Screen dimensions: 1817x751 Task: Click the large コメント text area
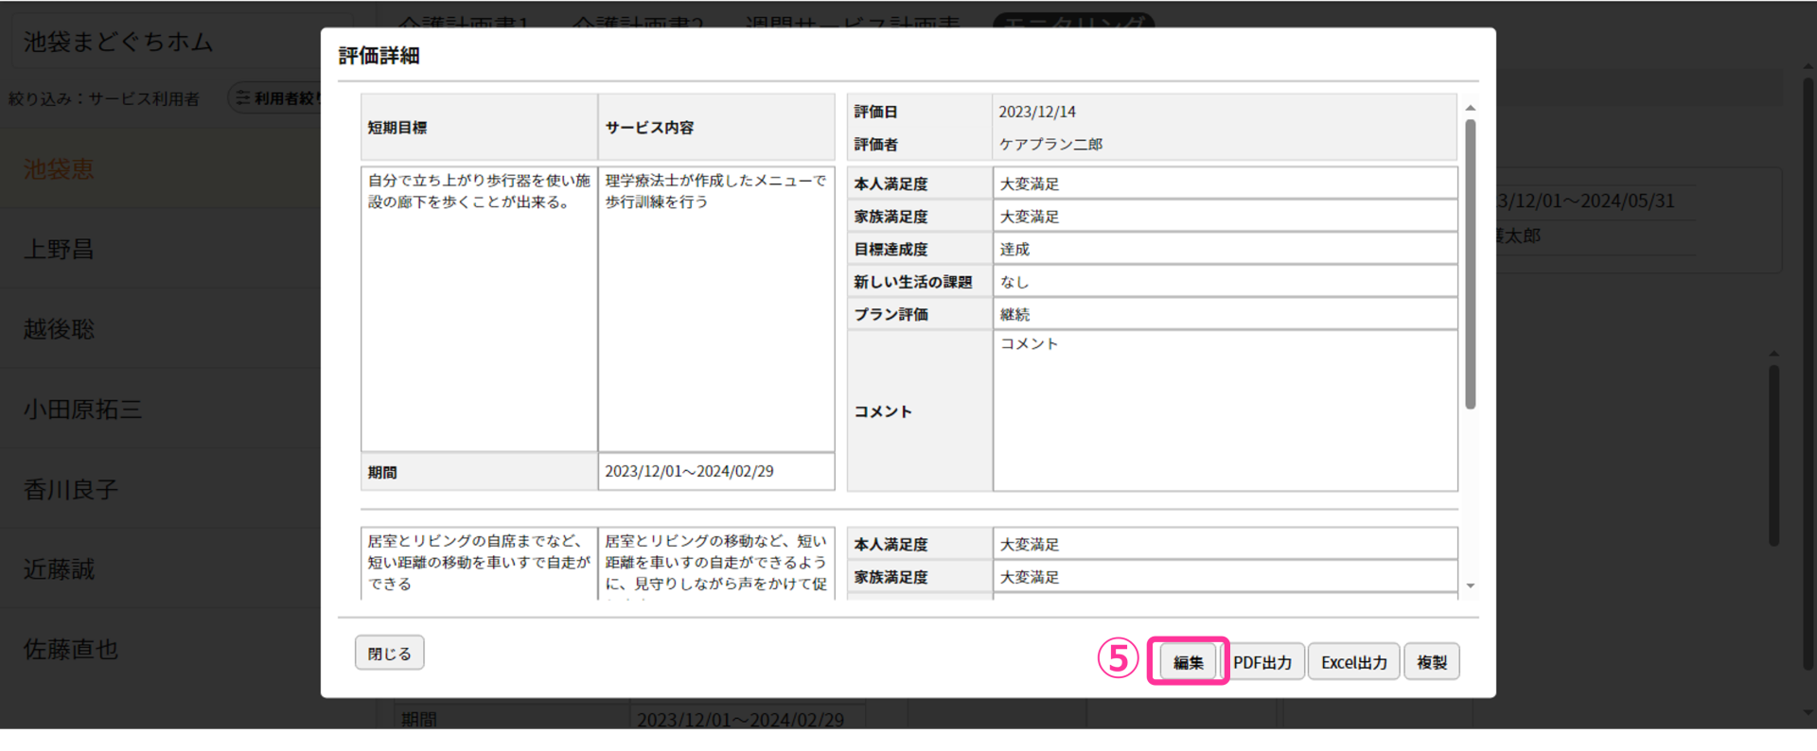click(x=1225, y=410)
